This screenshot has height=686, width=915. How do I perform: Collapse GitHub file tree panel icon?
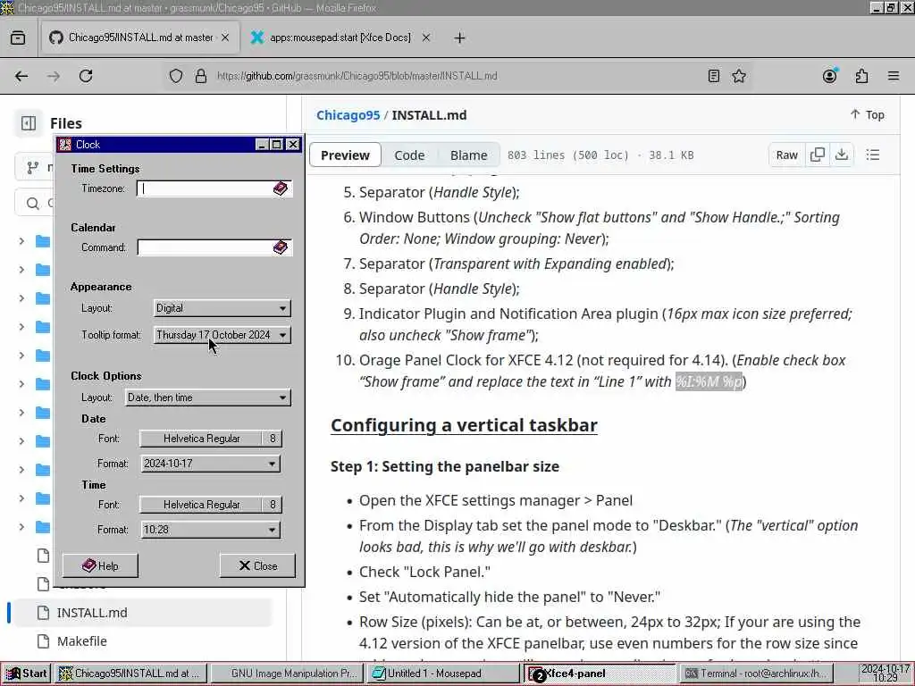[x=28, y=123]
